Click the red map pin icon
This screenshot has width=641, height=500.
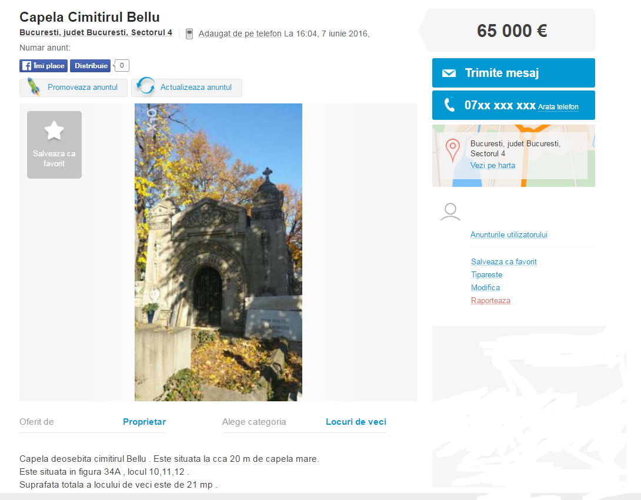(x=453, y=150)
